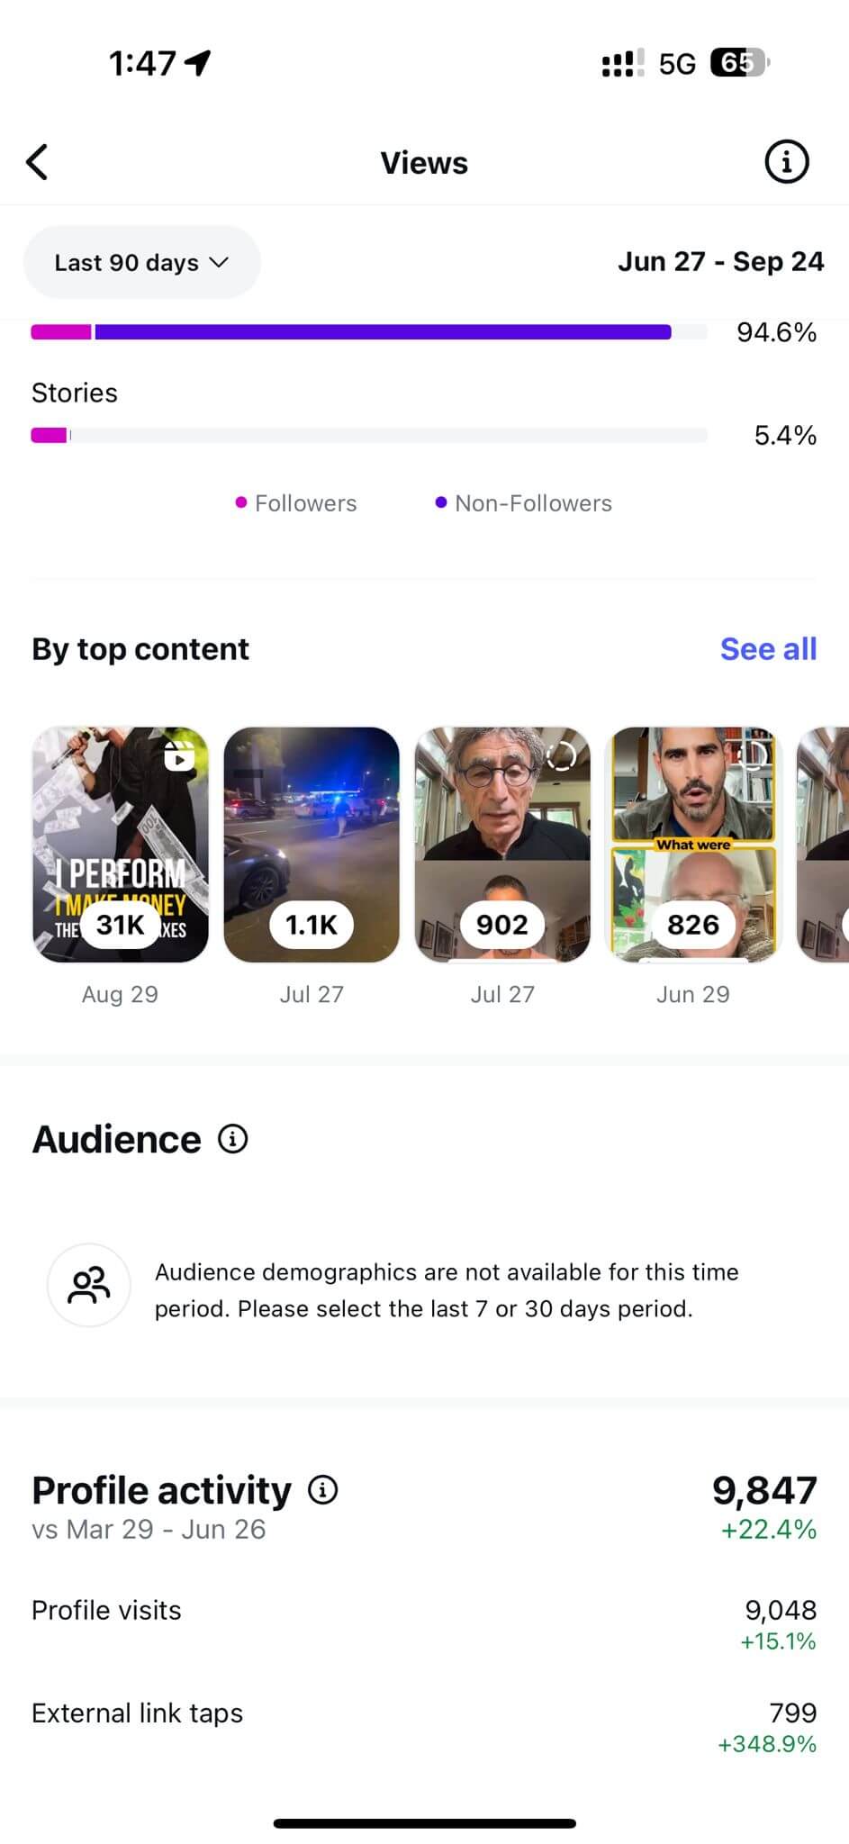Open the Views info icon

tap(786, 162)
